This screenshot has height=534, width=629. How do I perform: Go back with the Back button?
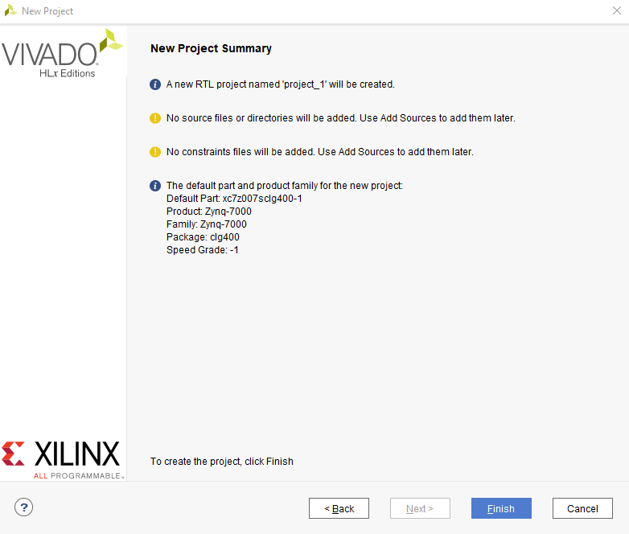pos(339,508)
